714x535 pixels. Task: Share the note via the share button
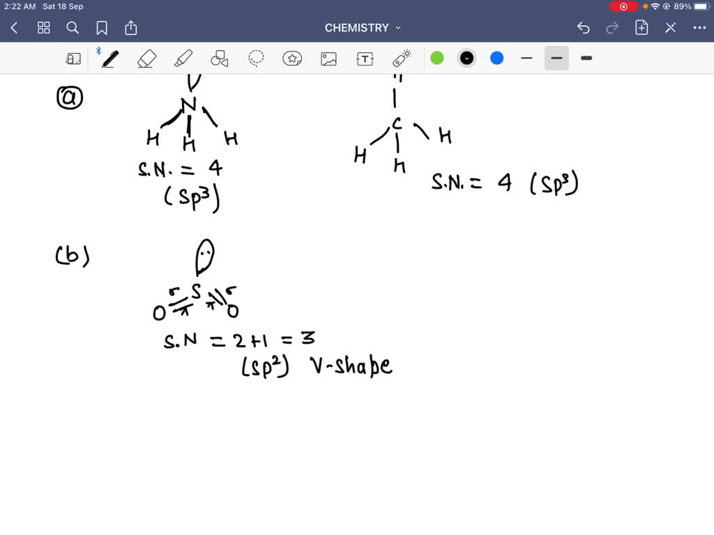131,27
